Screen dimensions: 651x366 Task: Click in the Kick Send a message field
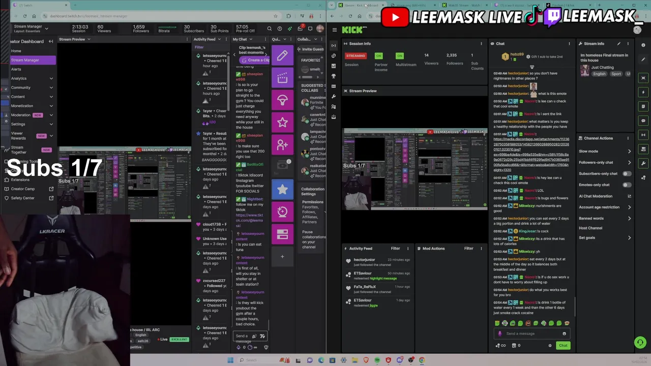point(532,333)
